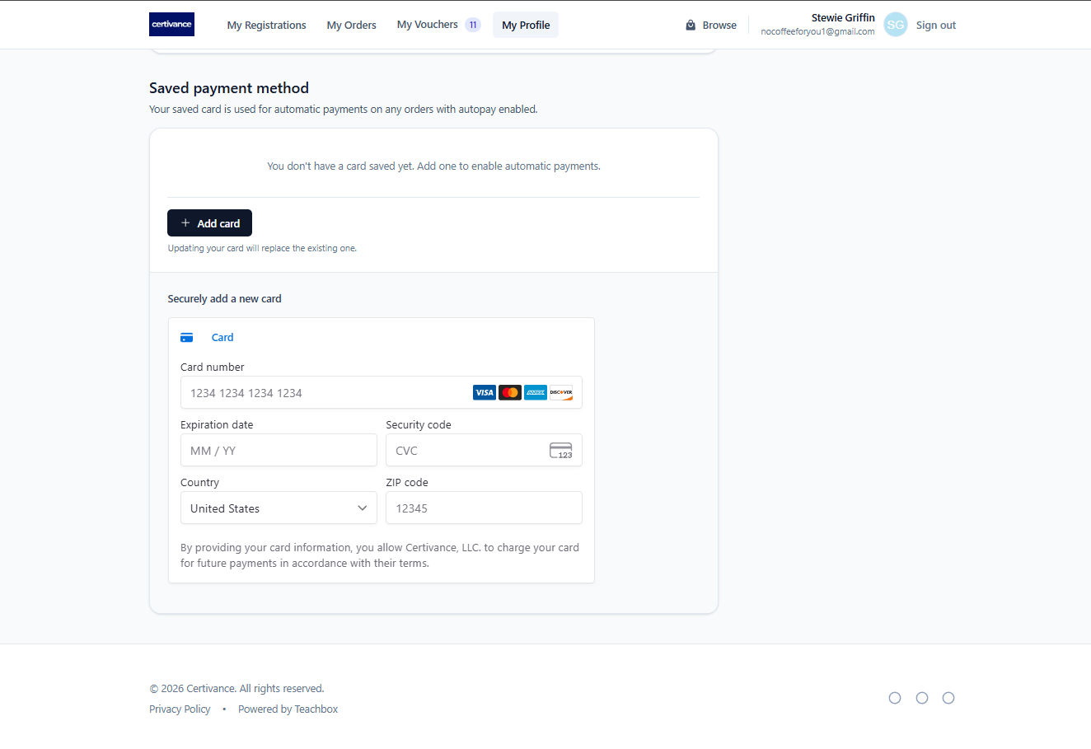Viewport: 1091px width, 749px height.
Task: Click the SG user avatar
Action: pyautogui.click(x=896, y=25)
